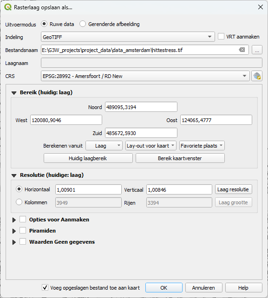This screenshot has height=298, width=268.
Task: Click the Huidig laagbereik button
Action: (x=88, y=158)
